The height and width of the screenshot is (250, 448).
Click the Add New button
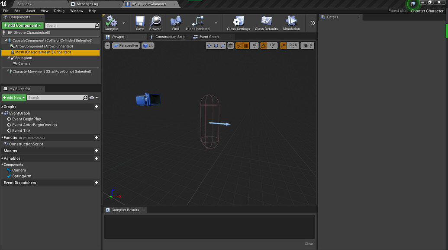[13, 97]
